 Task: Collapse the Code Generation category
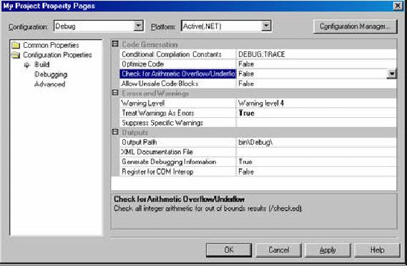tap(115, 44)
